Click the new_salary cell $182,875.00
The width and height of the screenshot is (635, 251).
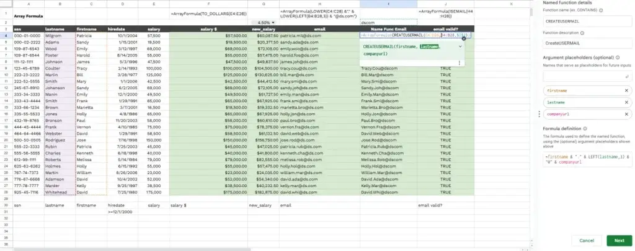click(x=263, y=192)
